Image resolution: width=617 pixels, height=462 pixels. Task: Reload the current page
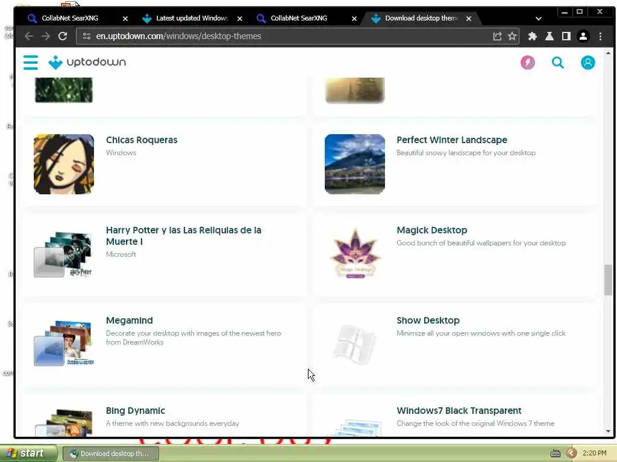(63, 36)
